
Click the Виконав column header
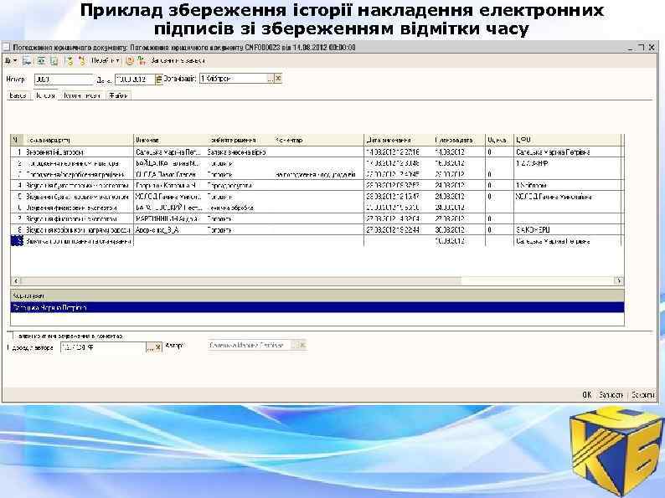pos(170,140)
